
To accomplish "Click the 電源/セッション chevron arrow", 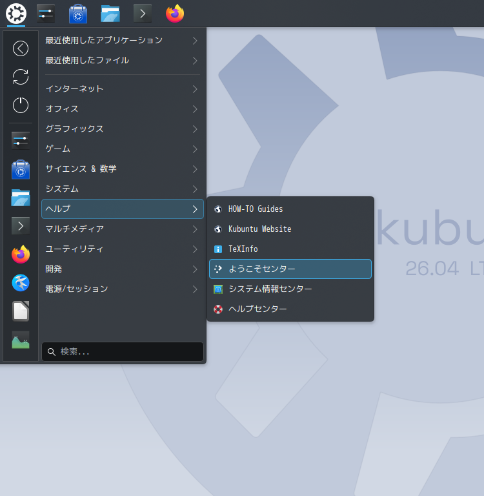I will point(195,289).
